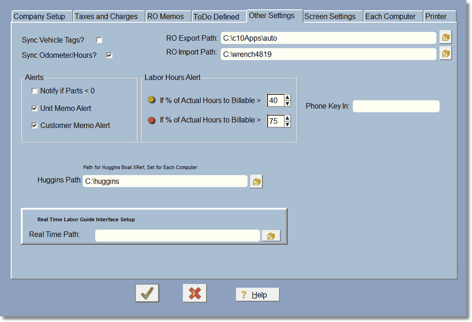Disable Customer Memo Alert checkbox

point(35,126)
